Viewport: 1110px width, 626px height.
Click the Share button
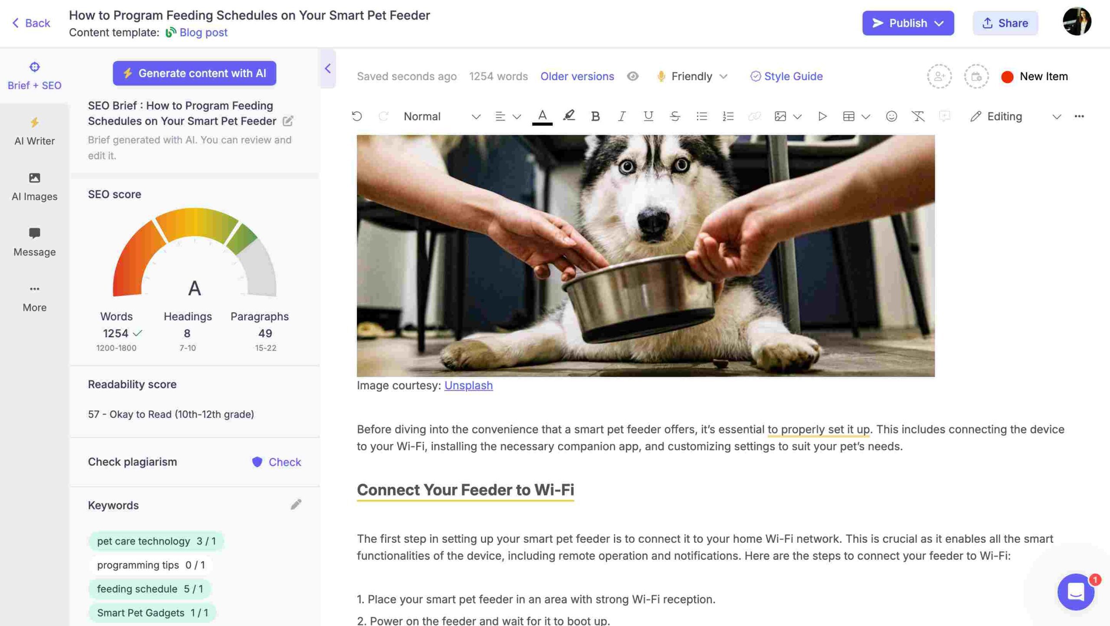pos(1005,22)
